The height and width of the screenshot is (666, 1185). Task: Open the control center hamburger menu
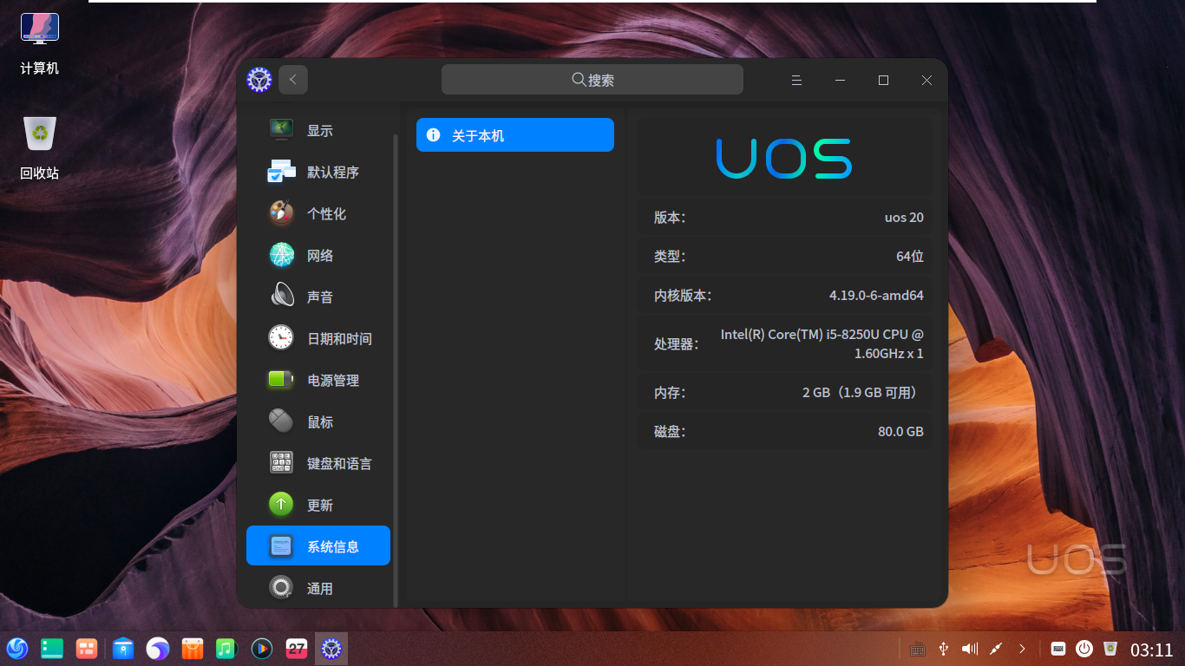point(796,80)
